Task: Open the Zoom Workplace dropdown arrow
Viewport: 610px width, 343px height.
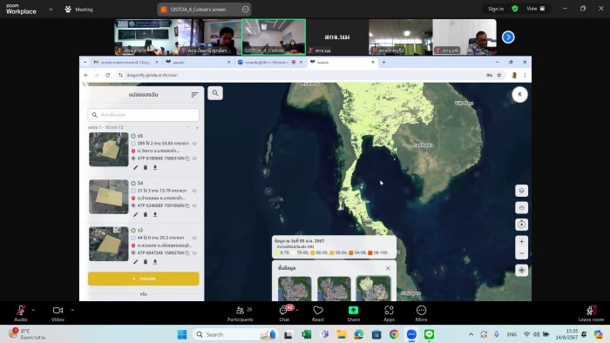Action: (51, 10)
